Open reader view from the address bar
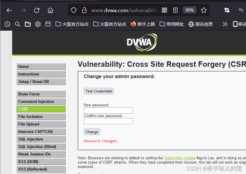 175,10
